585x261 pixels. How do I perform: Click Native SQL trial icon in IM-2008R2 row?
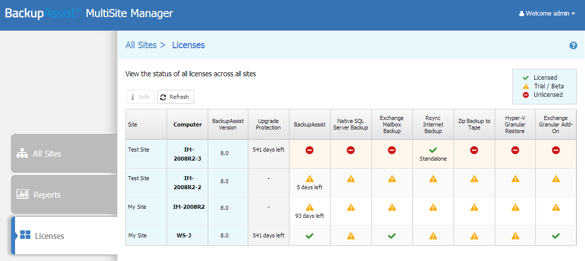[x=351, y=207]
